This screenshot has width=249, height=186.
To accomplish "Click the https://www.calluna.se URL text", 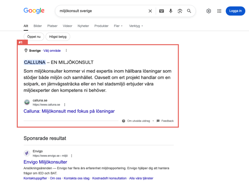I will coord(46,105).
